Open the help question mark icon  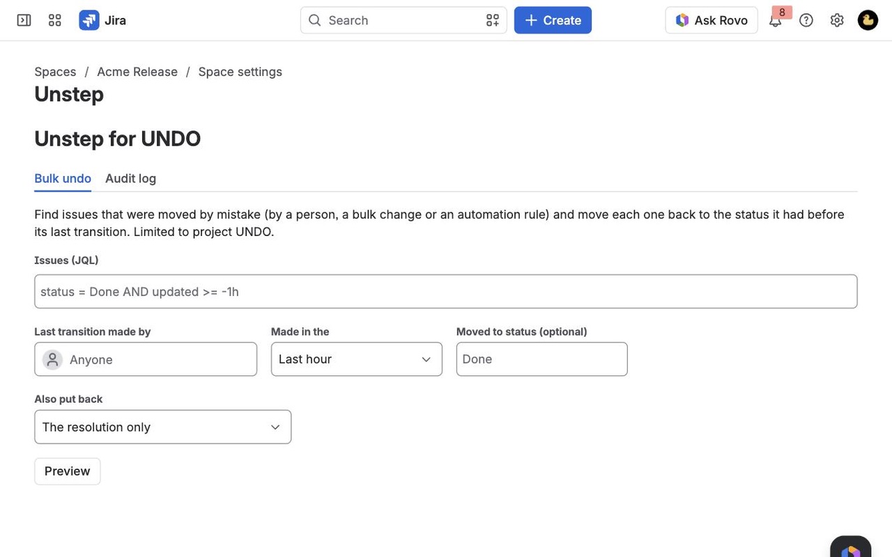pyautogui.click(x=806, y=20)
